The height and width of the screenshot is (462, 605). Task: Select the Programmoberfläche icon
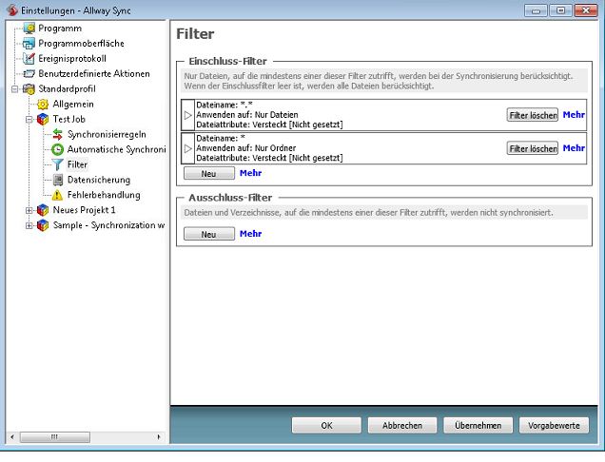coord(29,43)
